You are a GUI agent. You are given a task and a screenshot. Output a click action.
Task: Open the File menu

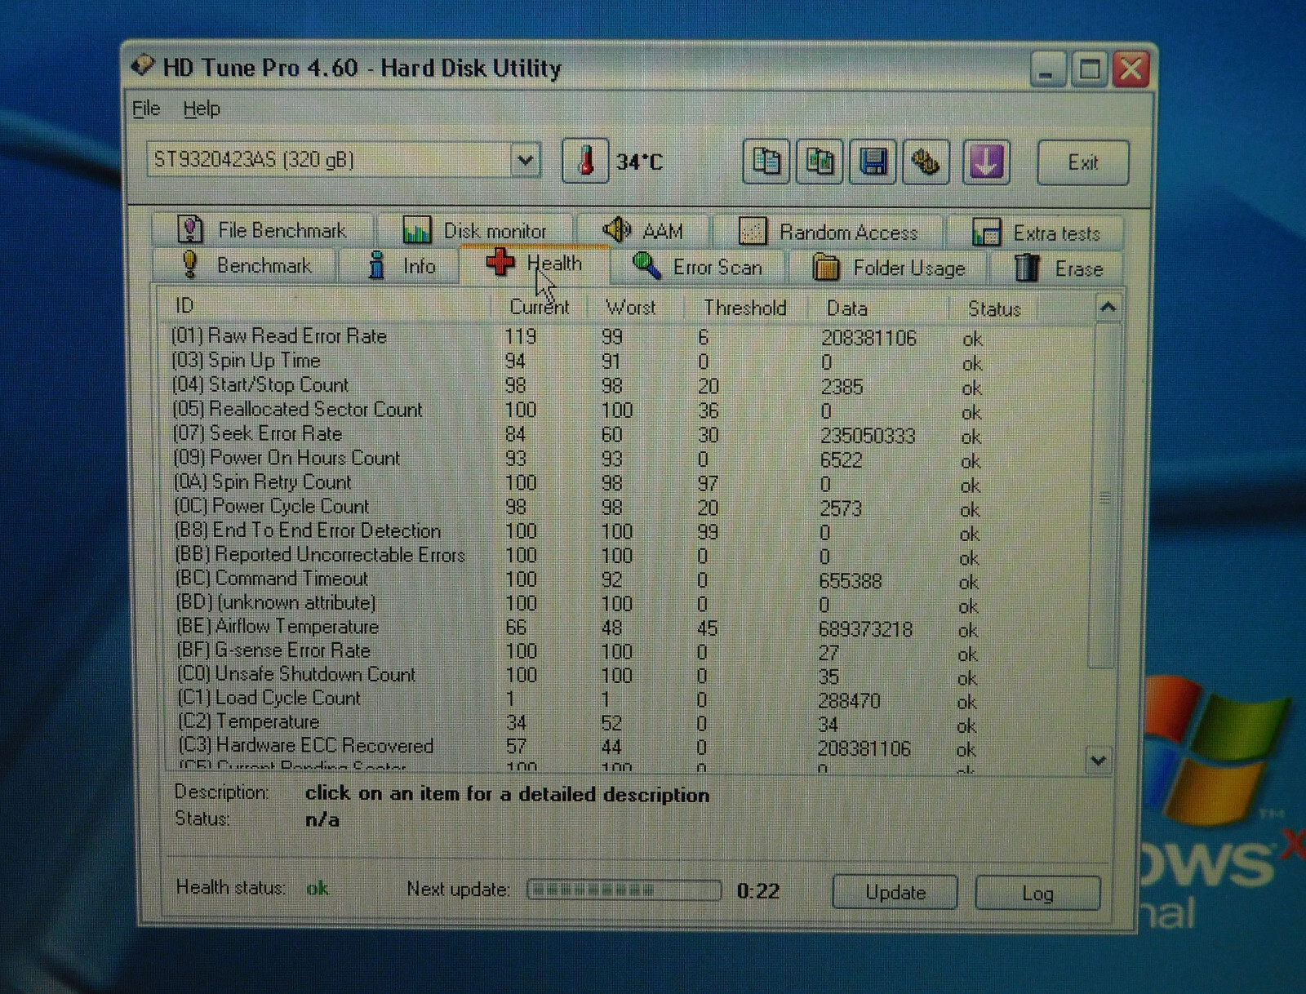tap(146, 108)
